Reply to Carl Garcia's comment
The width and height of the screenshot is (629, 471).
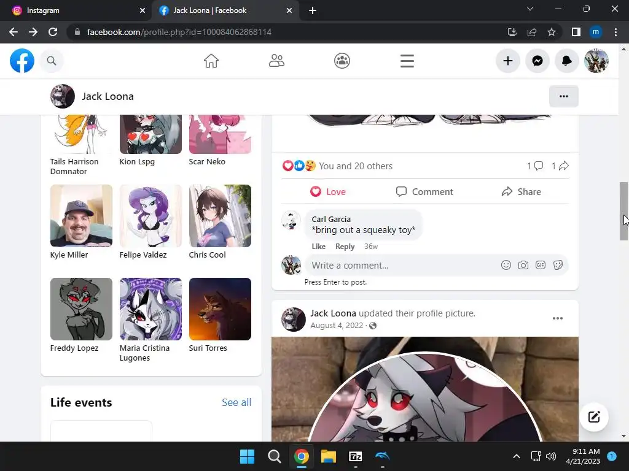(345, 247)
